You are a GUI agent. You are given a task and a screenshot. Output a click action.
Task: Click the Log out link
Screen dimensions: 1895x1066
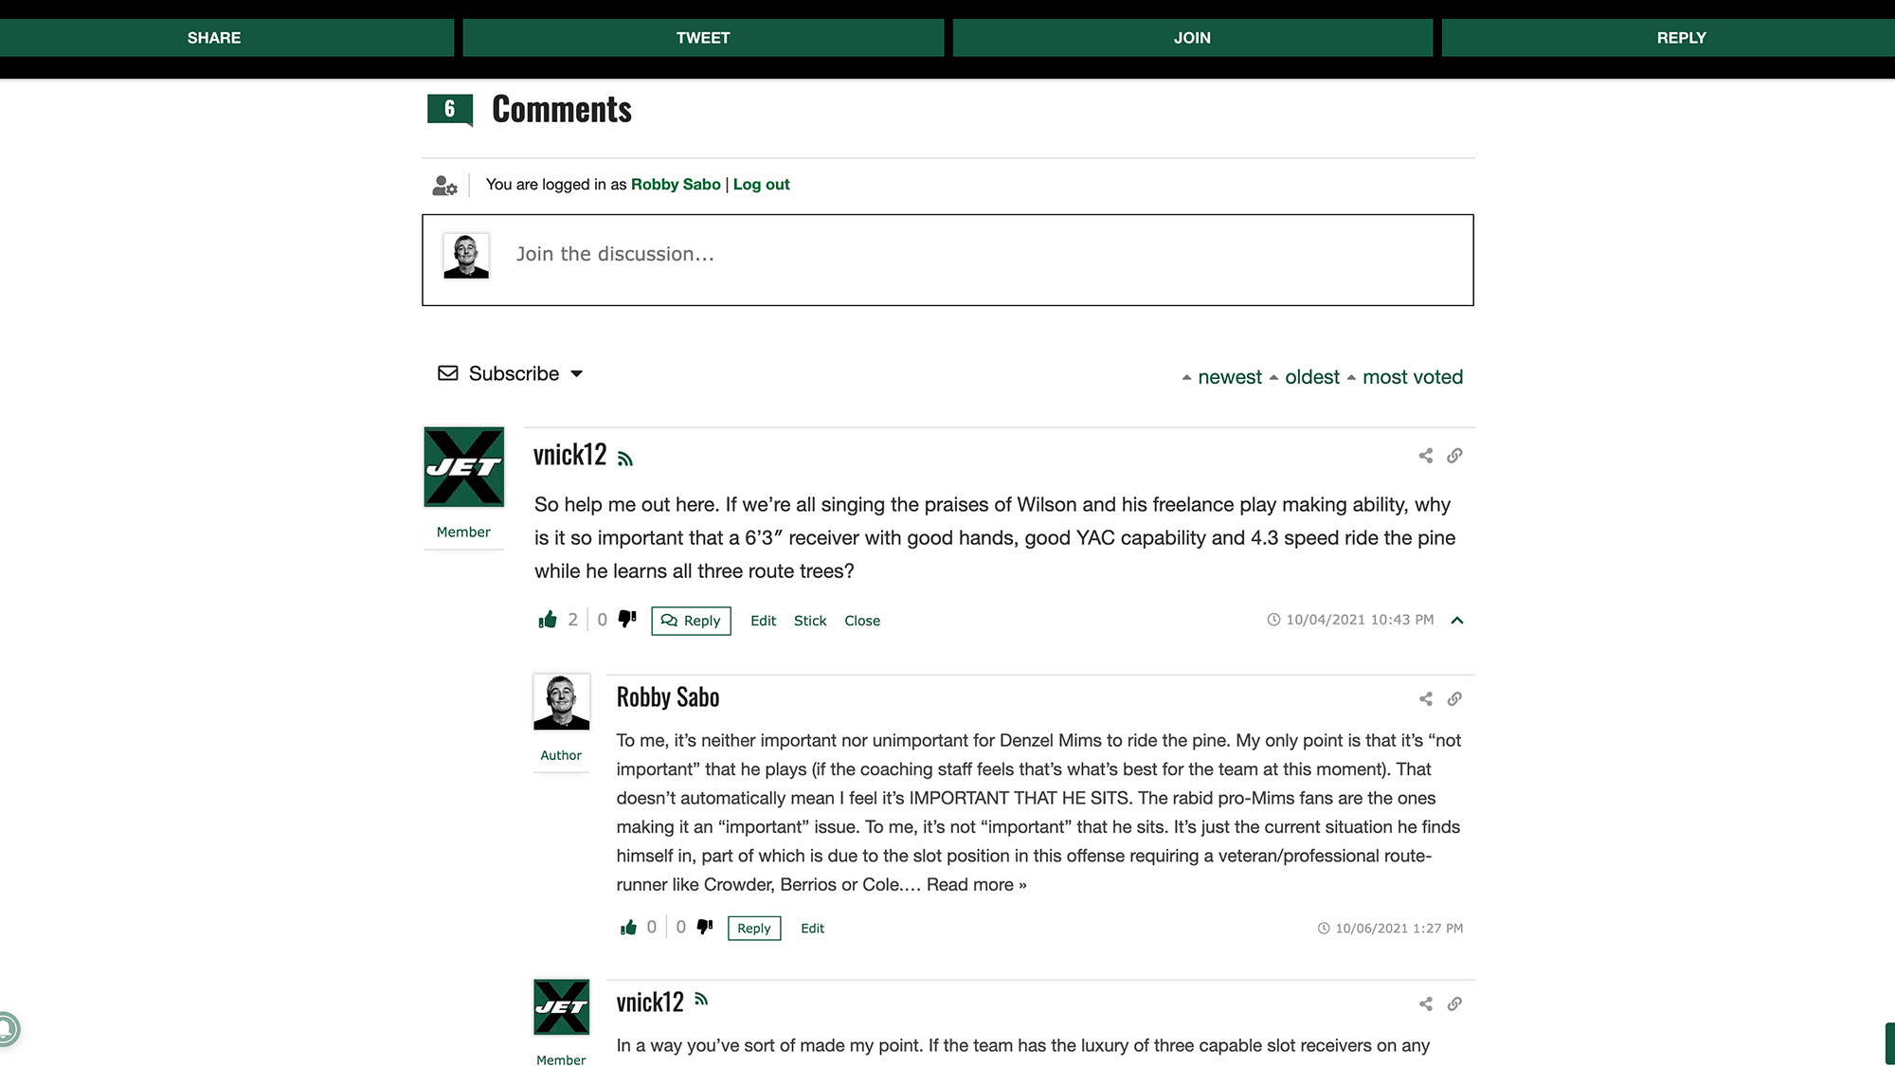click(x=760, y=184)
